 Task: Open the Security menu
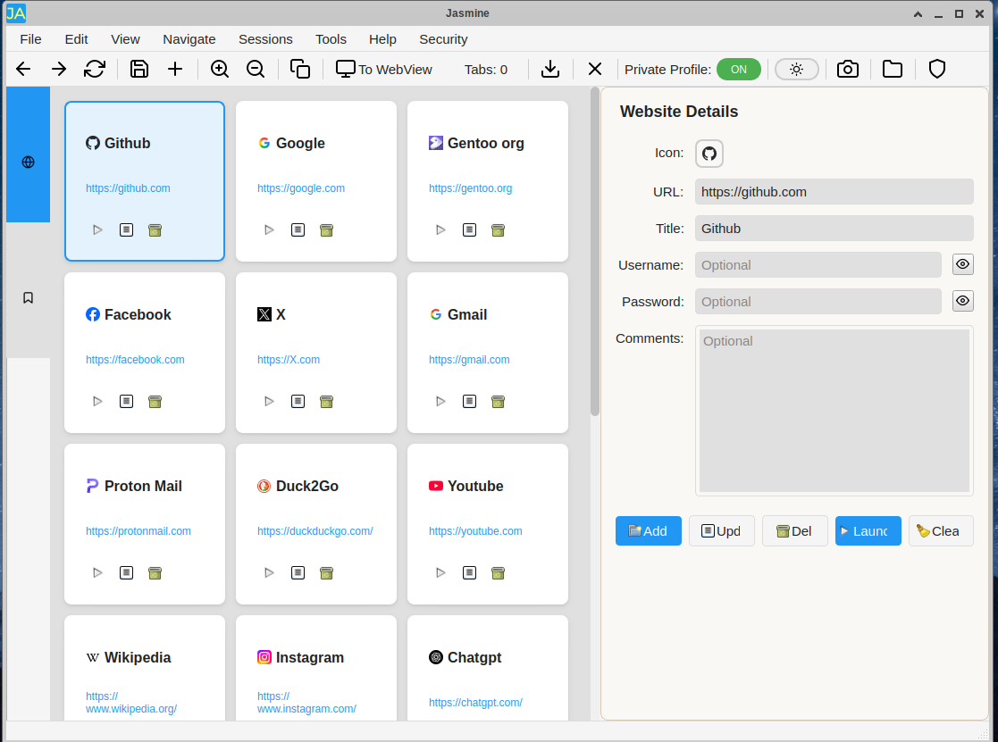pyautogui.click(x=443, y=38)
